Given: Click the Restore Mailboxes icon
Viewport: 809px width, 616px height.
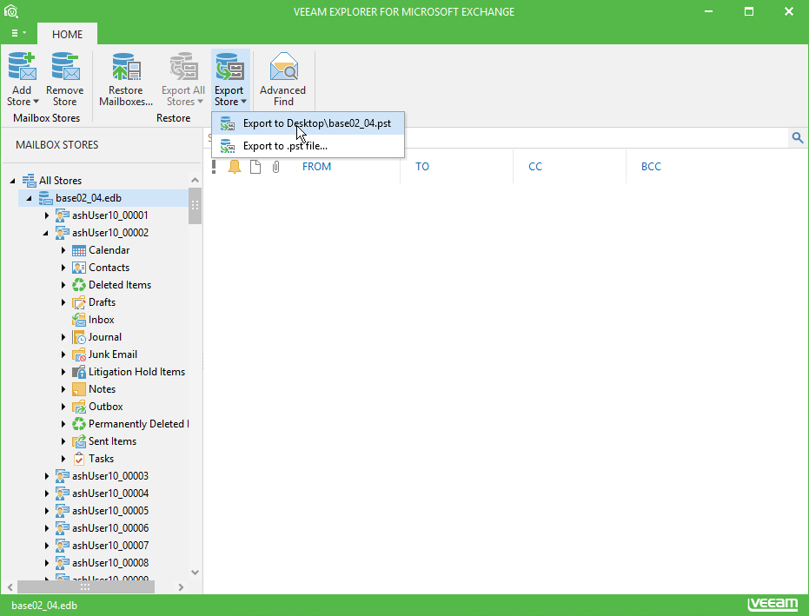Looking at the screenshot, I should coord(126,67).
